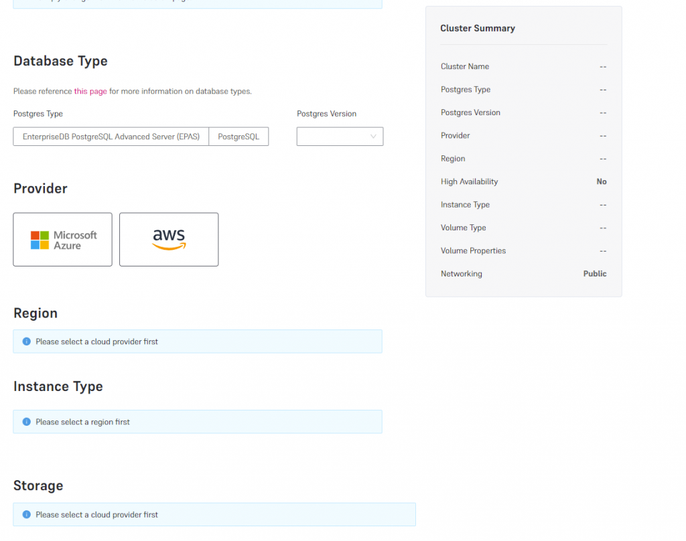Click the info icon in Instance Type notice
Screen dimensions: 686x541
coord(27,422)
